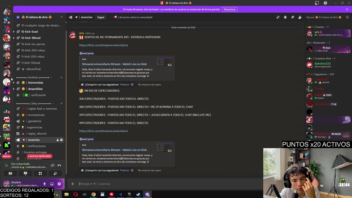
Task: Open member aris in the Creador list
Action: tap(329, 34)
